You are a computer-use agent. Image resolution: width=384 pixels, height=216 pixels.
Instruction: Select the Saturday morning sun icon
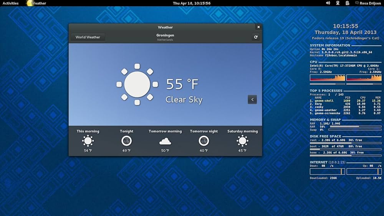pos(242,141)
